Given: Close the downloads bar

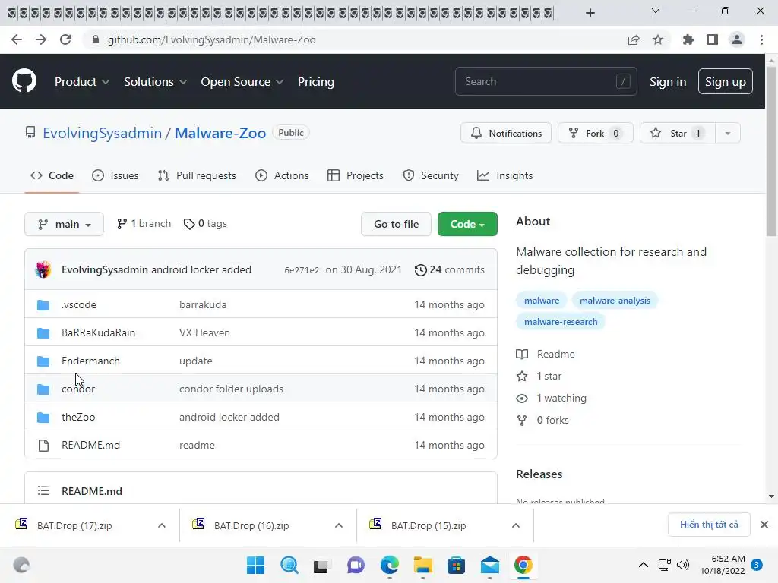Looking at the screenshot, I should (x=764, y=525).
